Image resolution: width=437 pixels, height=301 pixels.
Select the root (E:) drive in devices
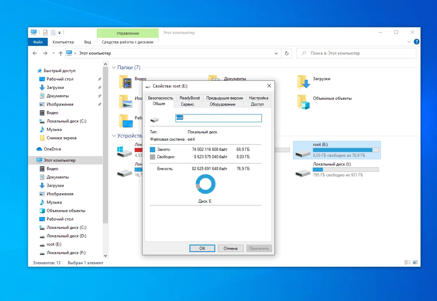[337, 150]
